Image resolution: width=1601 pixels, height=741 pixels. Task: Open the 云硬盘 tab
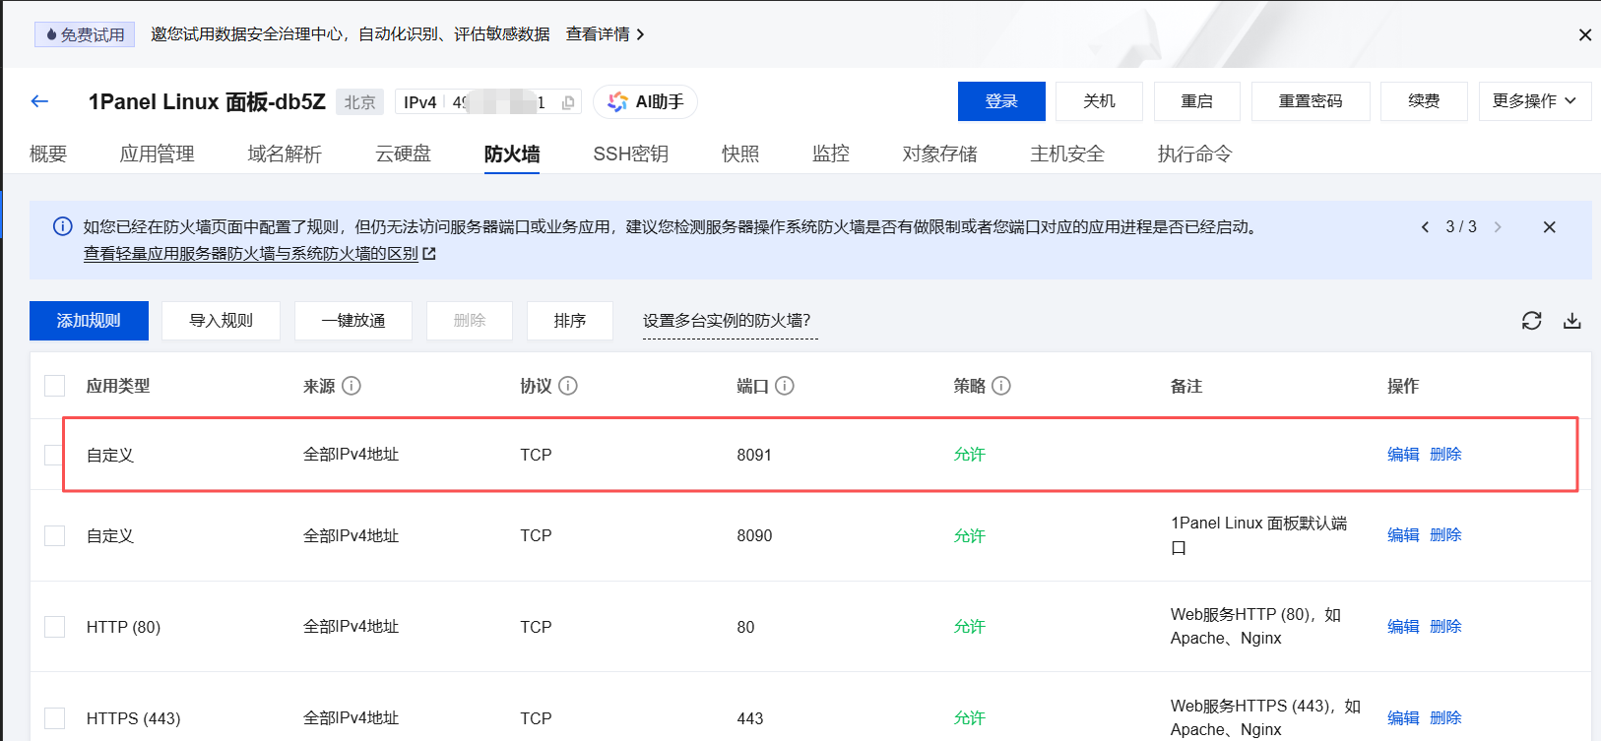point(403,154)
